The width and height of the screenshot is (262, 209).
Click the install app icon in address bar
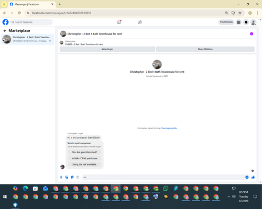pyautogui.click(x=233, y=13)
